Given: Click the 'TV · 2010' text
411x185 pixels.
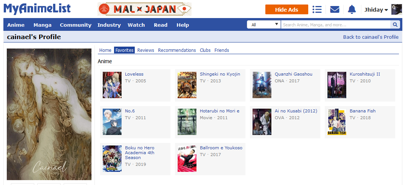Looking at the screenshot, I should pos(360,81).
